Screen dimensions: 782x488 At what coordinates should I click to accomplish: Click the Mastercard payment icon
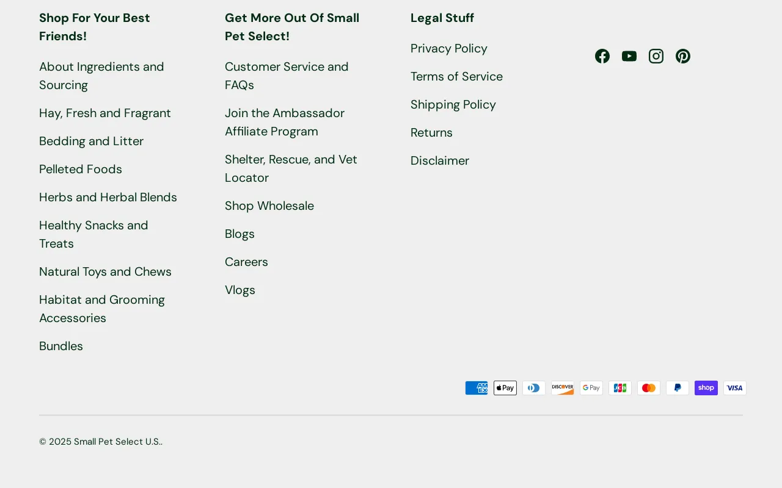(649, 388)
